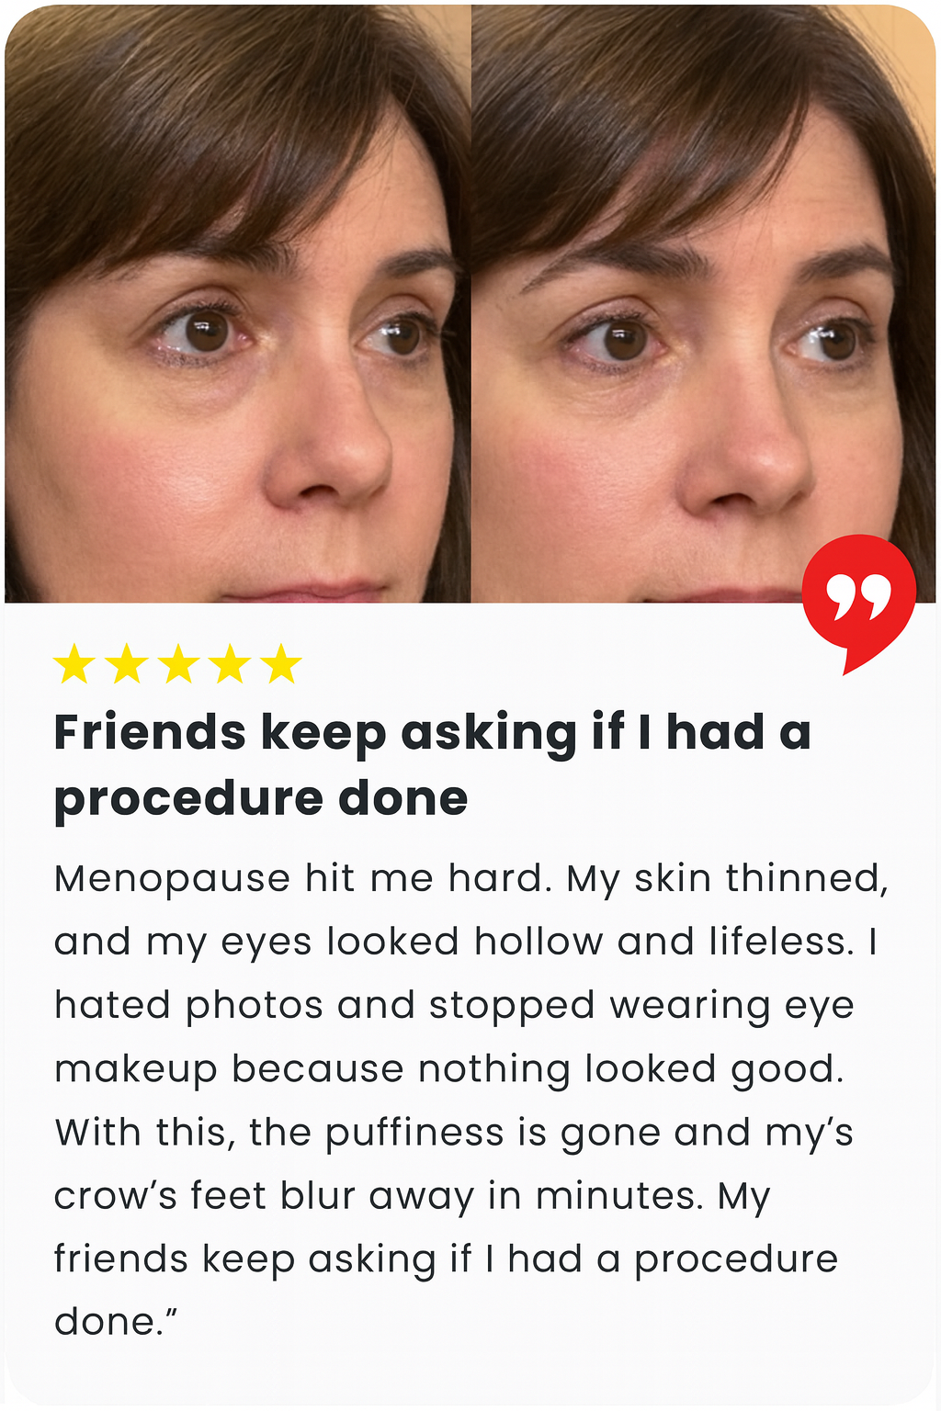
Task: Click the heading line "Friends keep asking if I had a"
Action: coord(433,734)
